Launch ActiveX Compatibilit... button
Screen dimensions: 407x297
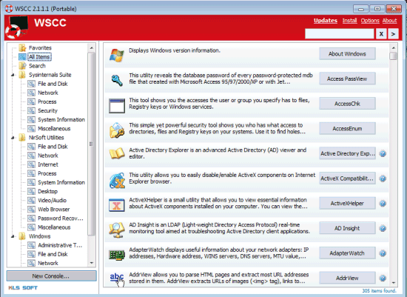[347, 178]
